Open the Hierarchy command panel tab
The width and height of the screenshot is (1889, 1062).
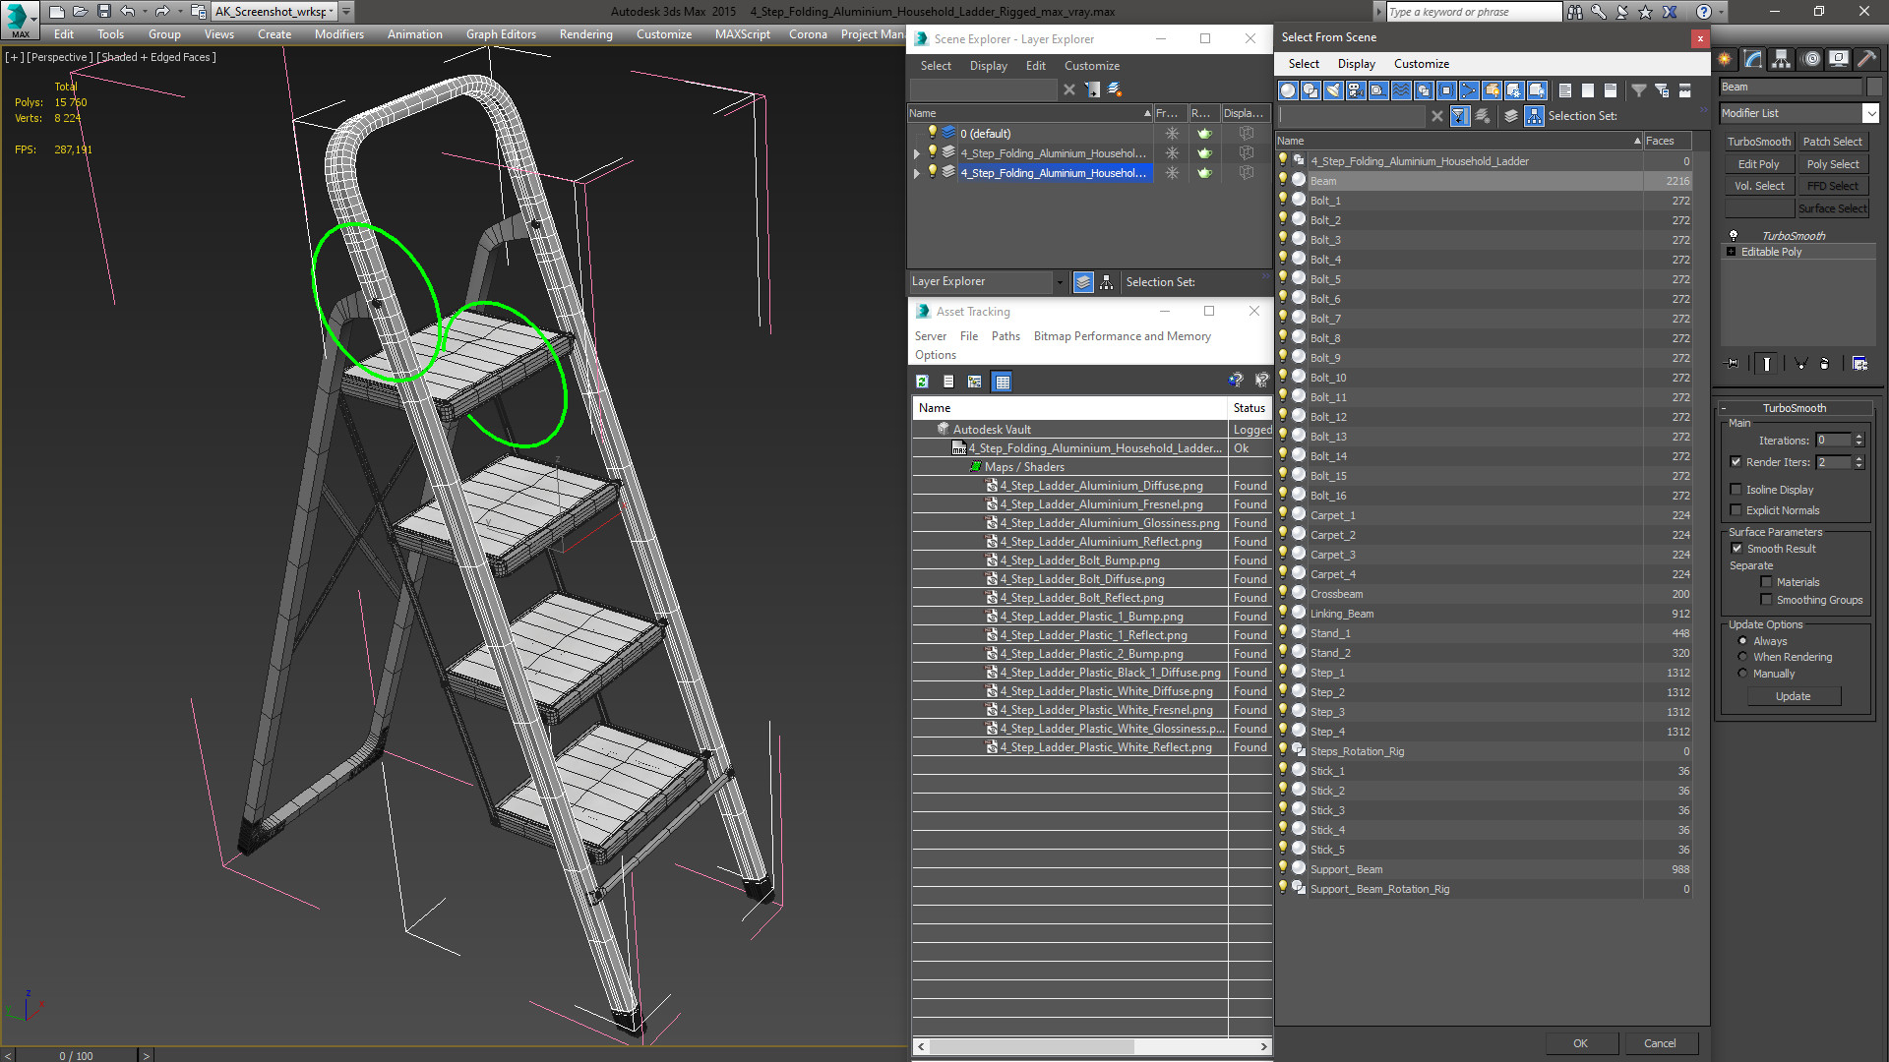point(1782,59)
